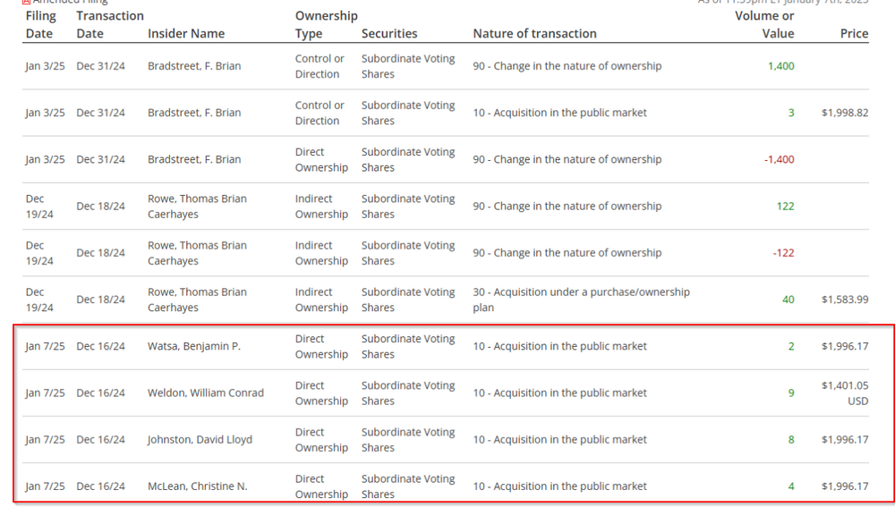This screenshot has width=895, height=507.
Task: Click the red -122 volume value
Action: pos(783,253)
